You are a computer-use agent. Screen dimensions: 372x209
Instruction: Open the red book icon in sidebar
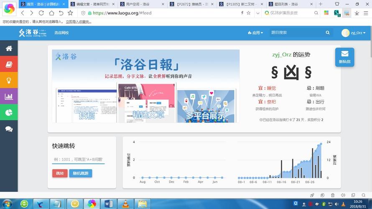pos(9,64)
